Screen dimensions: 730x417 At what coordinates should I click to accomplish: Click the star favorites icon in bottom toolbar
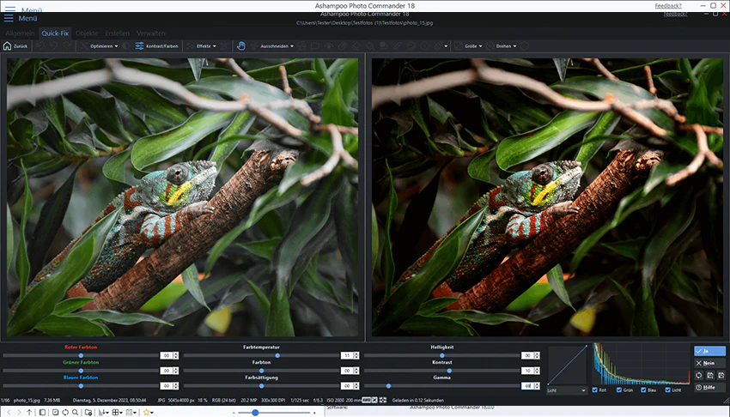(146, 413)
